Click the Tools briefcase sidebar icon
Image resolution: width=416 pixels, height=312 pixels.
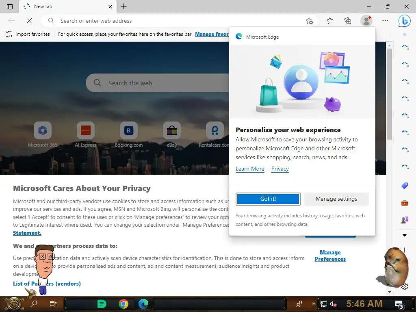point(404,203)
